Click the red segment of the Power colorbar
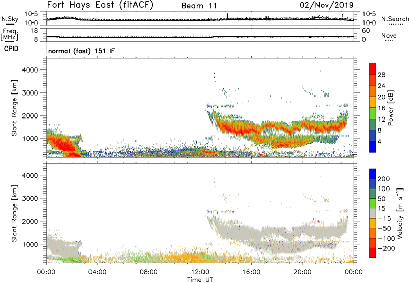Image resolution: width=409 pixels, height=283 pixels. 373,68
